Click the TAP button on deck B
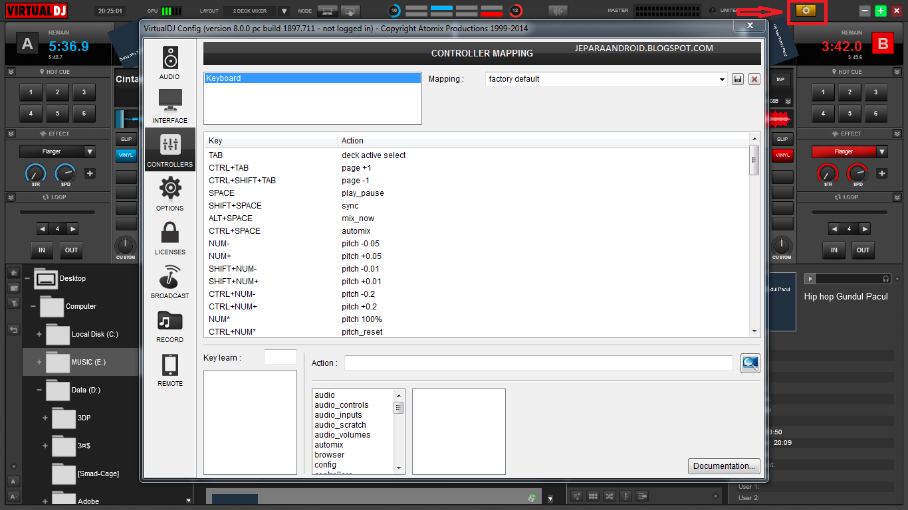 780,79
